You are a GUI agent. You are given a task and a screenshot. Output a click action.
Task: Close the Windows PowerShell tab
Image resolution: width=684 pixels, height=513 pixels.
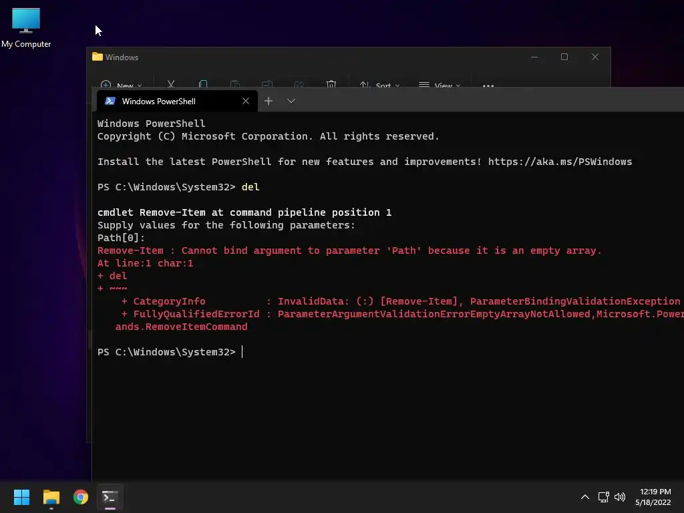coord(246,102)
